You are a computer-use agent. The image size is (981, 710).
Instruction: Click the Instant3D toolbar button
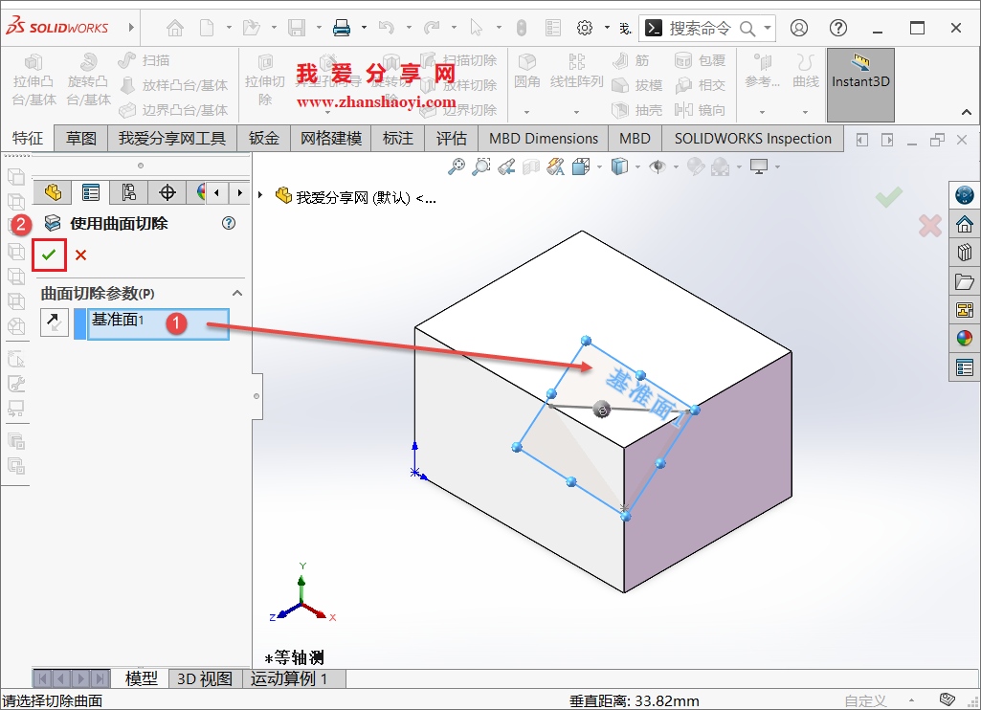tap(859, 85)
